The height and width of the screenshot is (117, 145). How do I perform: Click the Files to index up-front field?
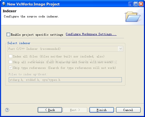pyautogui.click(x=65, y=80)
